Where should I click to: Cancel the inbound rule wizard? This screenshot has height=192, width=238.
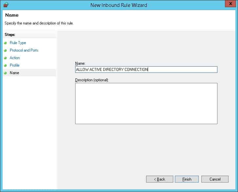click(x=215, y=179)
